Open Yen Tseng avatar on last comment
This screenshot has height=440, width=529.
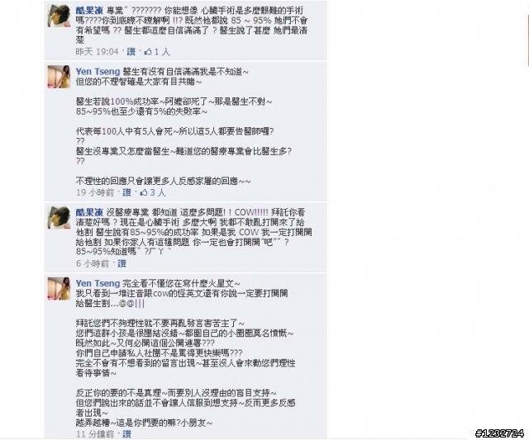point(59,289)
